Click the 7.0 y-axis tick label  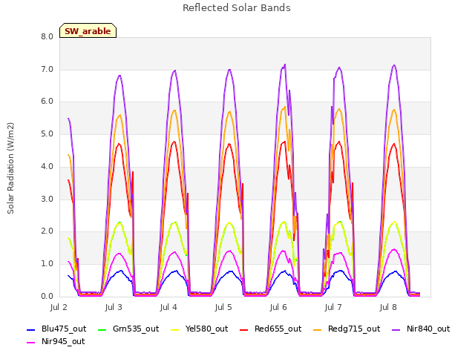[47, 69]
